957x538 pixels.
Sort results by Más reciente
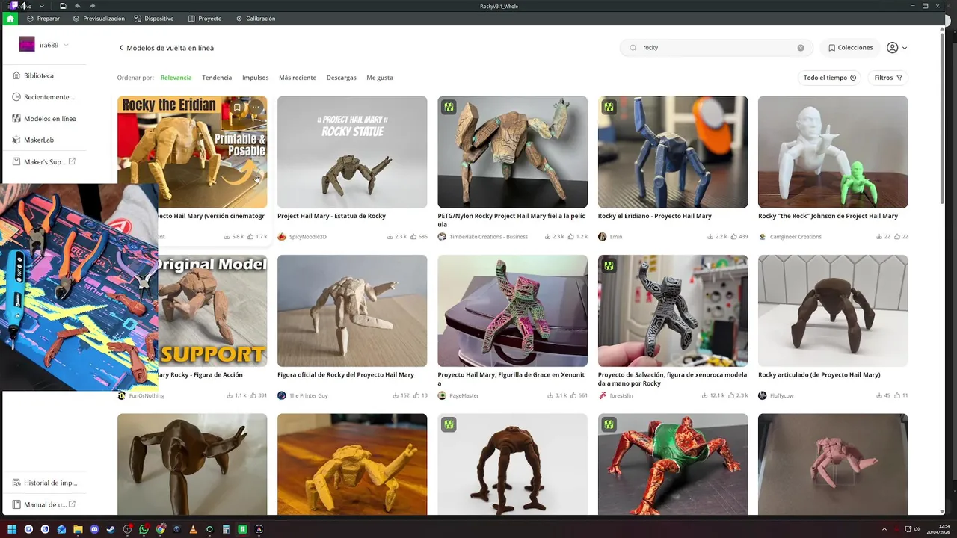298,78
